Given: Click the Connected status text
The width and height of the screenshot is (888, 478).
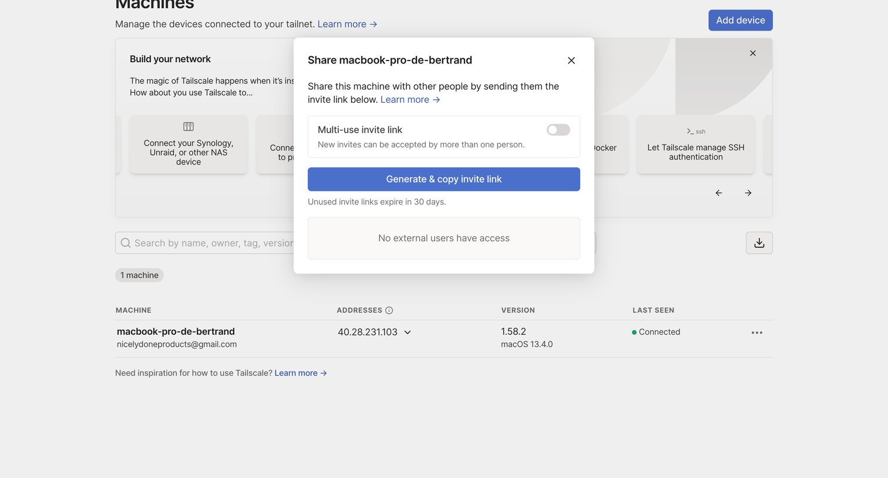Looking at the screenshot, I should [x=660, y=332].
